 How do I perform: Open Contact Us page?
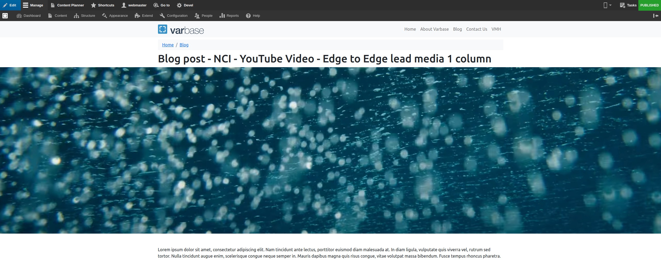point(477,29)
